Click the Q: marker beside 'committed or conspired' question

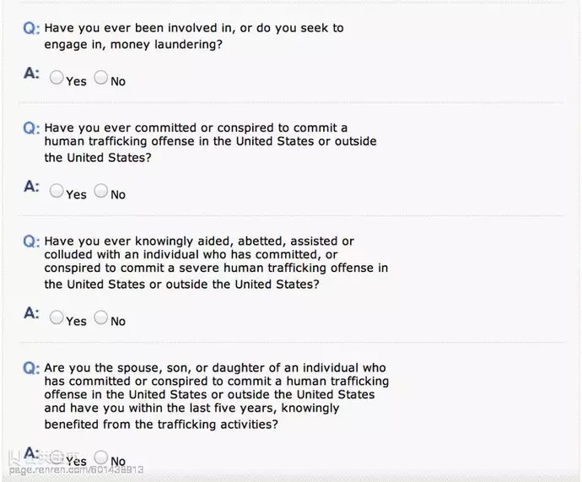point(31,128)
